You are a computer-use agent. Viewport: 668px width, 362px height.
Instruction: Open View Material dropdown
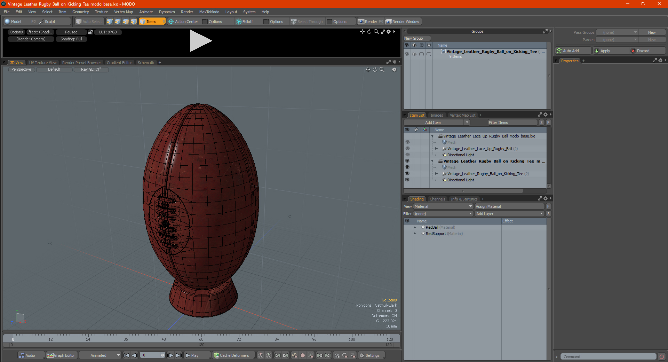coord(443,206)
